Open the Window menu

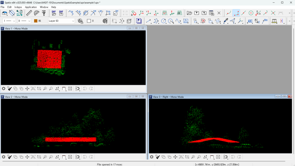44,7
